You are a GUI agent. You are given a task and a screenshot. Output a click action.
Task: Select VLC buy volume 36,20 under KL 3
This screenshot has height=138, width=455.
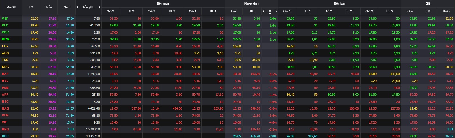pyautogui.click(x=137, y=25)
